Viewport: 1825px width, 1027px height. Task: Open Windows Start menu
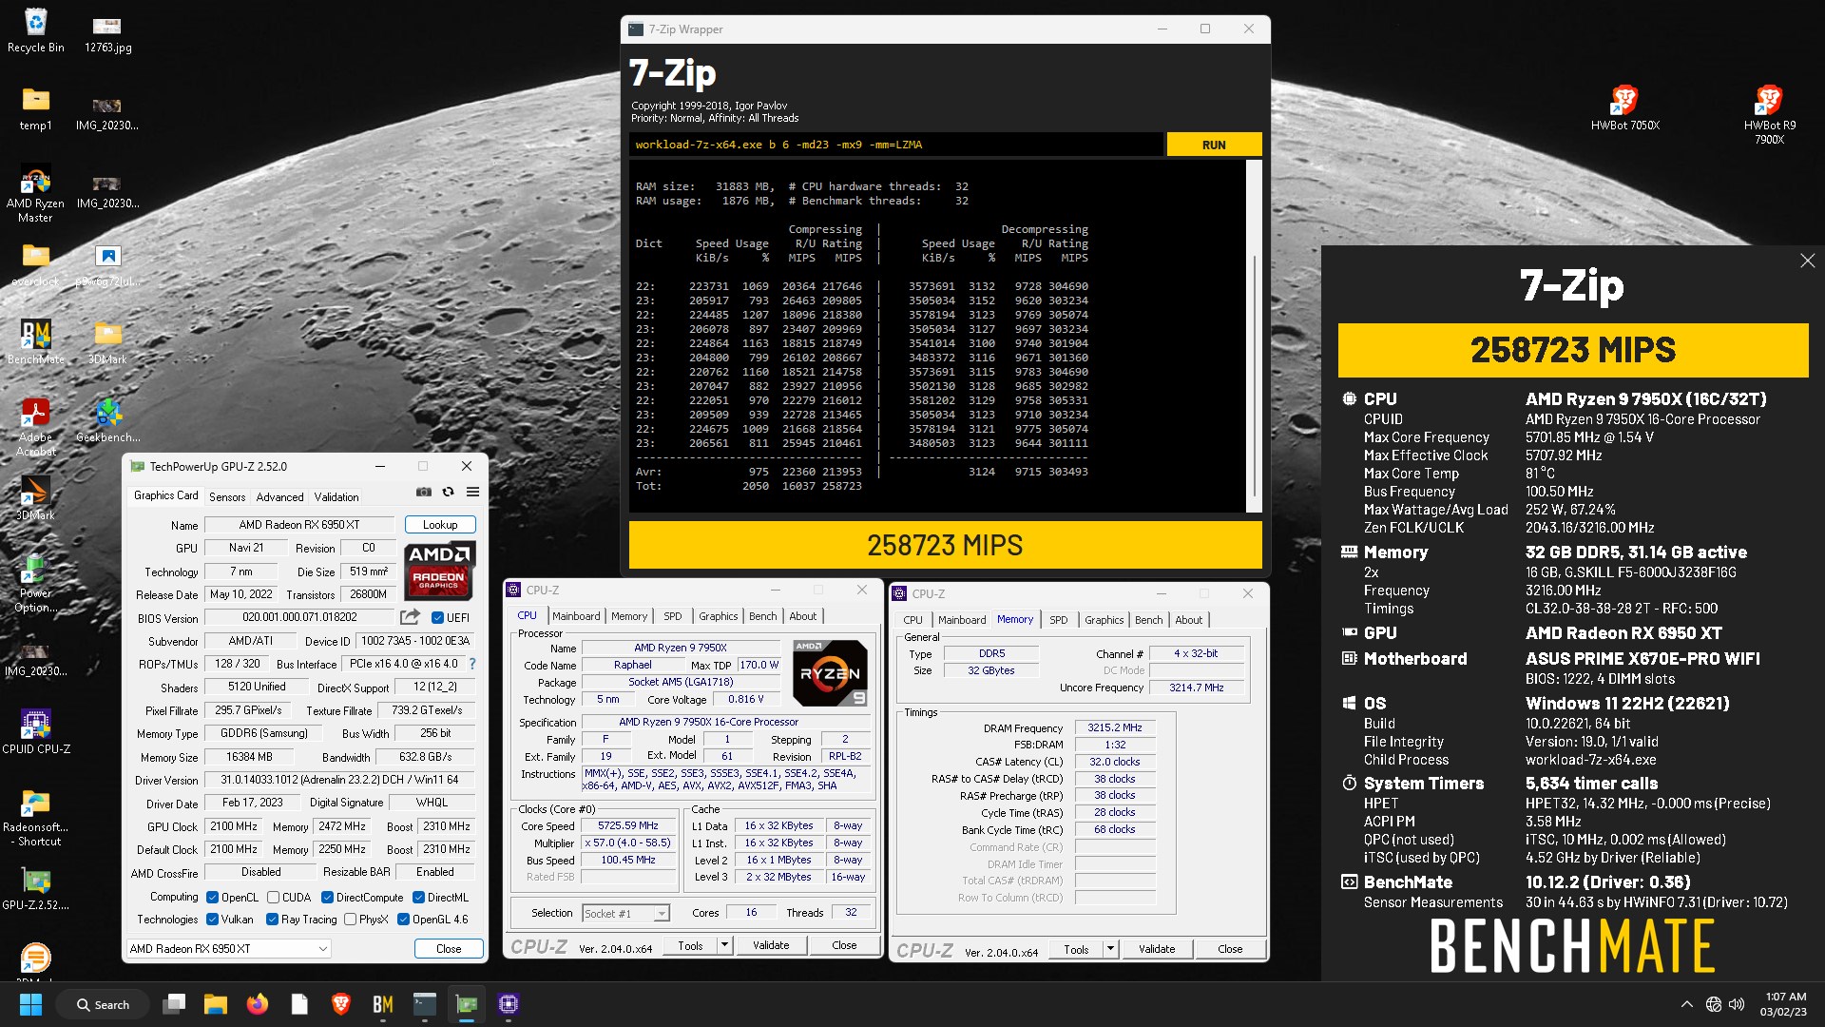coord(30,1004)
